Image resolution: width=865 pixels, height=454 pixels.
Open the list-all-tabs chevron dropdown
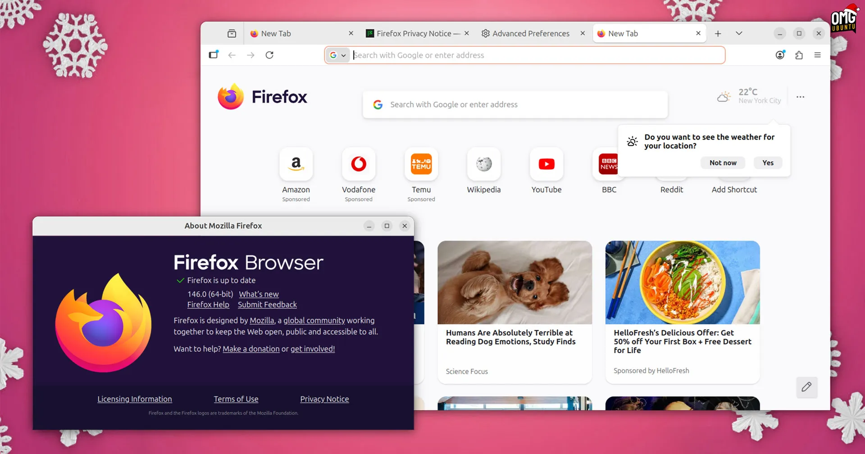[x=738, y=33]
